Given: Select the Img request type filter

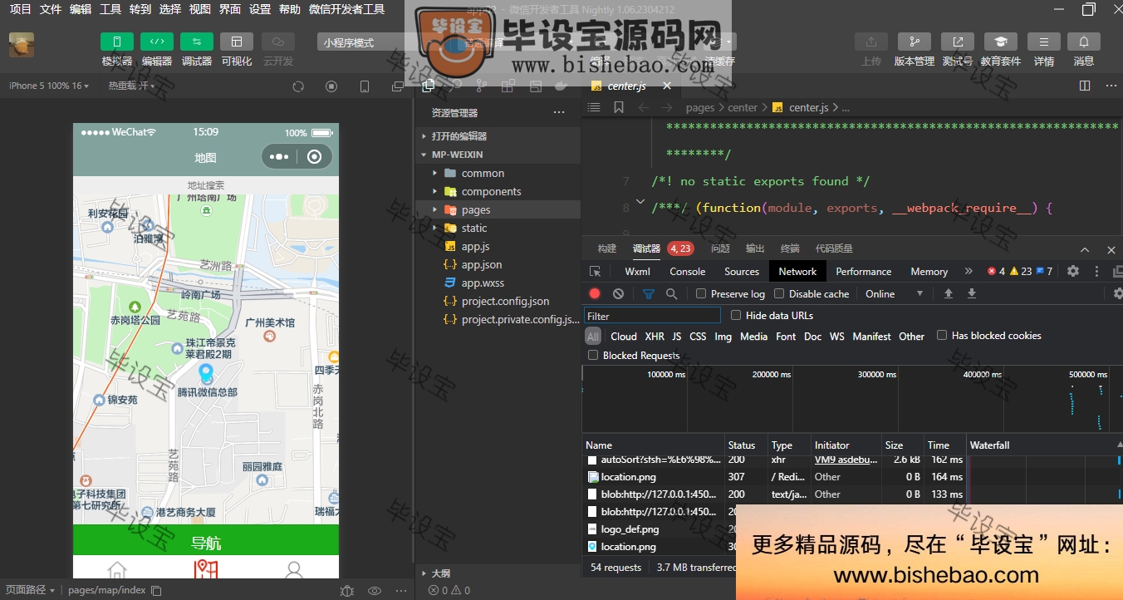Looking at the screenshot, I should coord(723,337).
